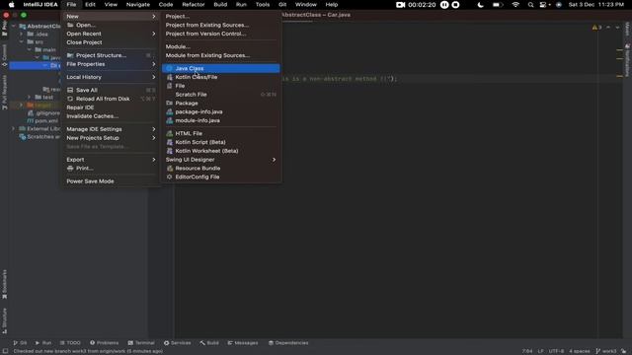Click the LF line separator setting
The width and height of the screenshot is (632, 355).
coord(540,351)
